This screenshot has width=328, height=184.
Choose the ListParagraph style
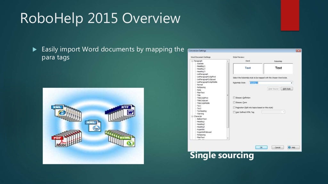coord(202,74)
